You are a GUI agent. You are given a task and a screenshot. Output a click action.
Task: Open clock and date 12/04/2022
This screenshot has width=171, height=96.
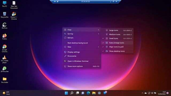[x=162, y=93]
